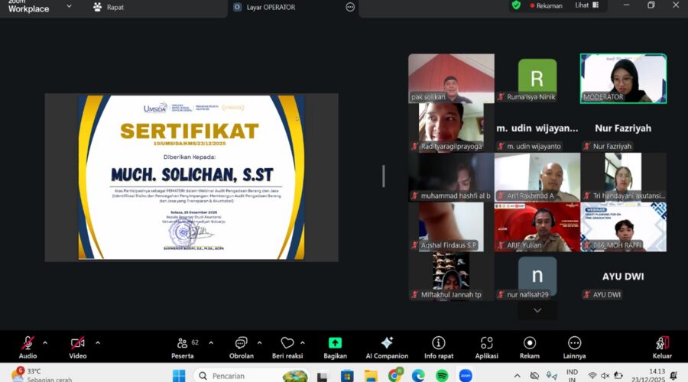
Task: Expand the Zoom Workplace dropdown chevron
Action: (69, 7)
